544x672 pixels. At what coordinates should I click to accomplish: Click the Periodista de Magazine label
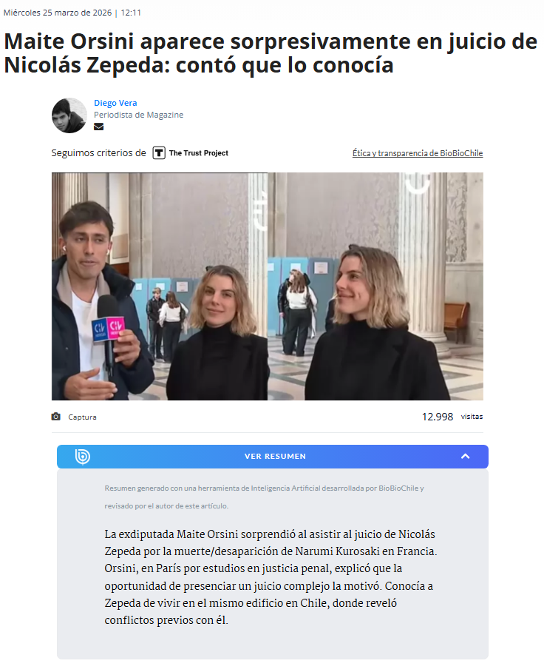coord(139,115)
